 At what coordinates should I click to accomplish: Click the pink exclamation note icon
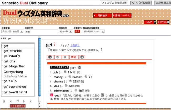pos(52,95)
